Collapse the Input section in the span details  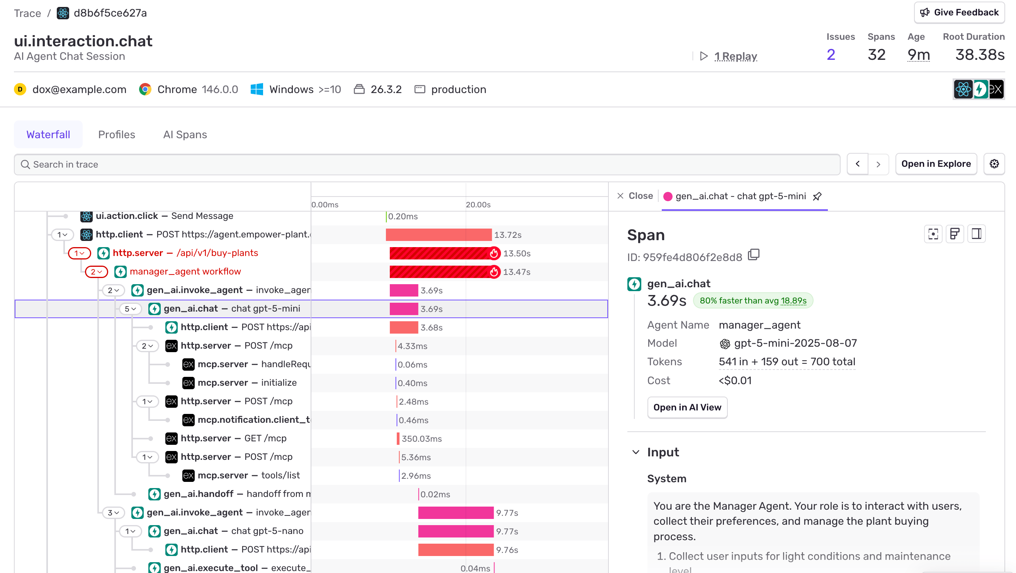point(635,452)
